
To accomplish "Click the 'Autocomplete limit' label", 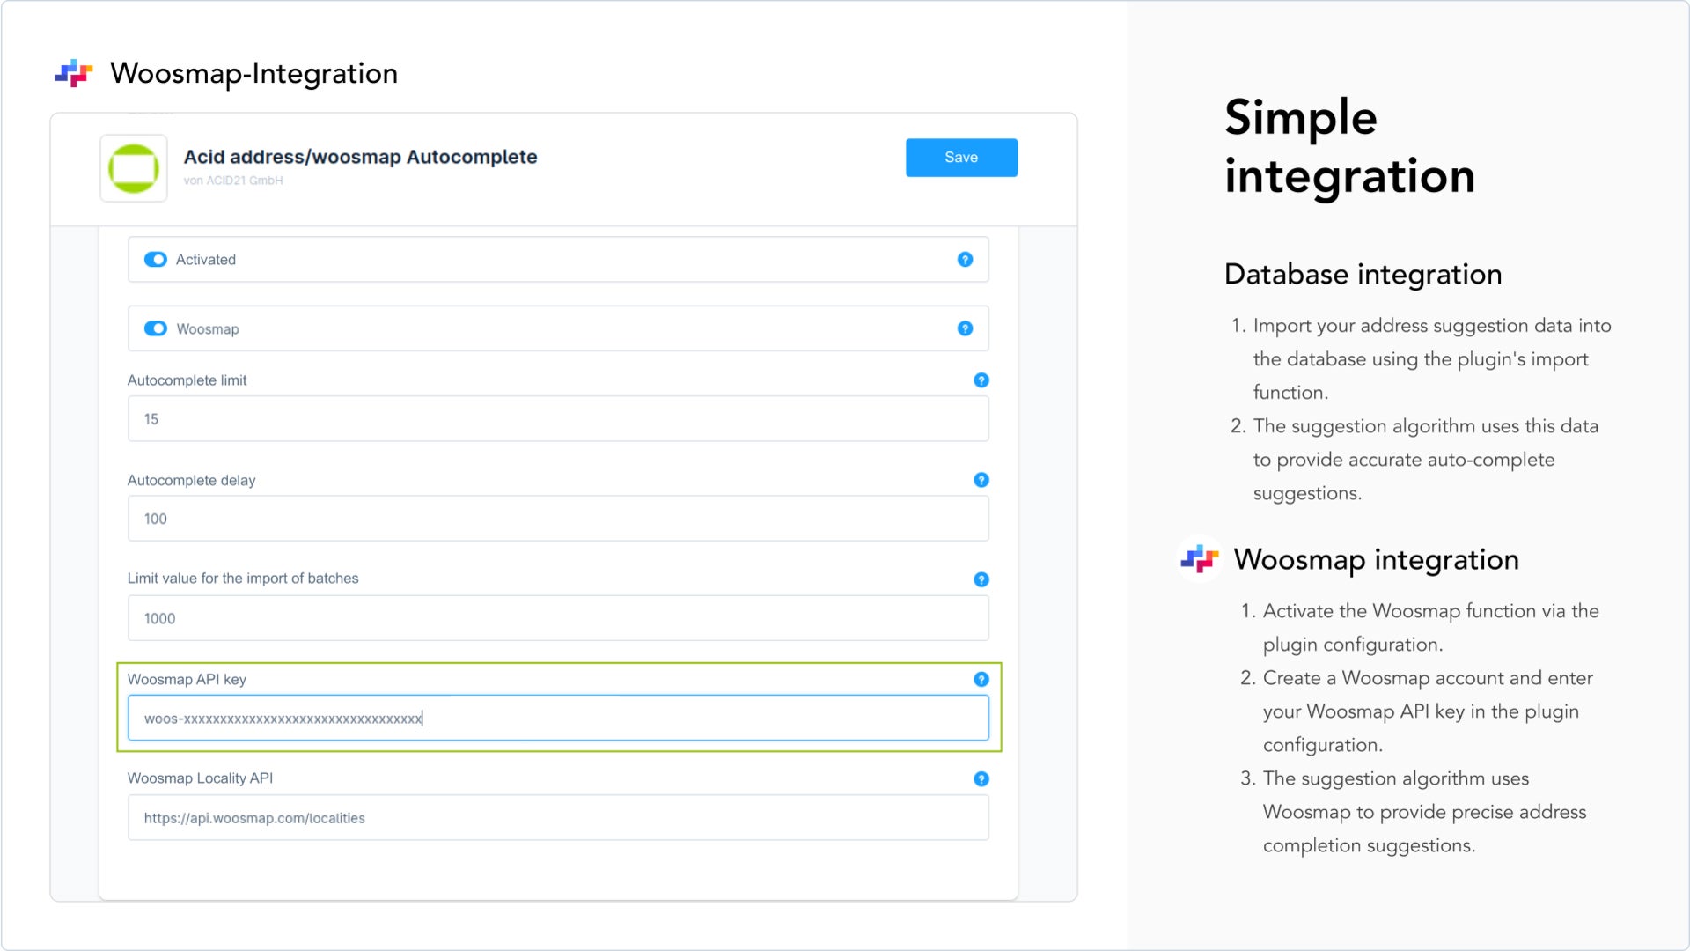I will click(x=187, y=380).
